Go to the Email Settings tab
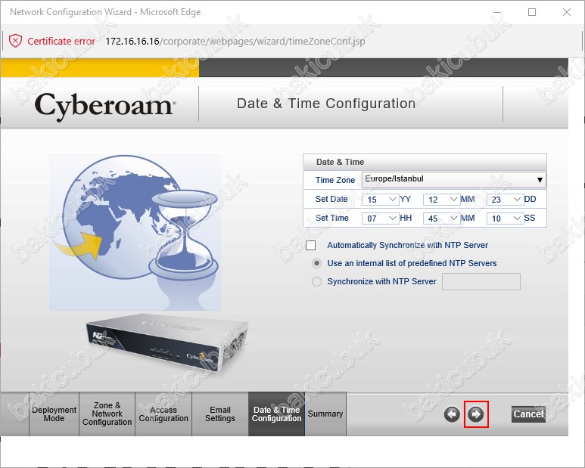Image resolution: width=585 pixels, height=468 pixels. pos(220,414)
